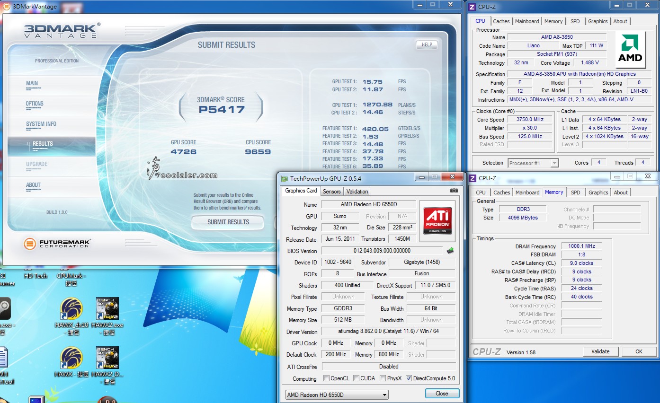Image resolution: width=660 pixels, height=403 pixels.
Task: Click the Subvendor value Gigabyte (1458)
Action: coord(422,262)
